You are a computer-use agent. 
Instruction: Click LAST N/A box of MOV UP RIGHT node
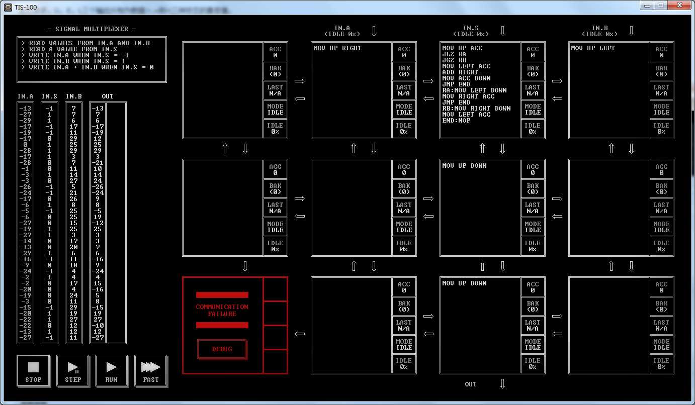pyautogui.click(x=404, y=90)
